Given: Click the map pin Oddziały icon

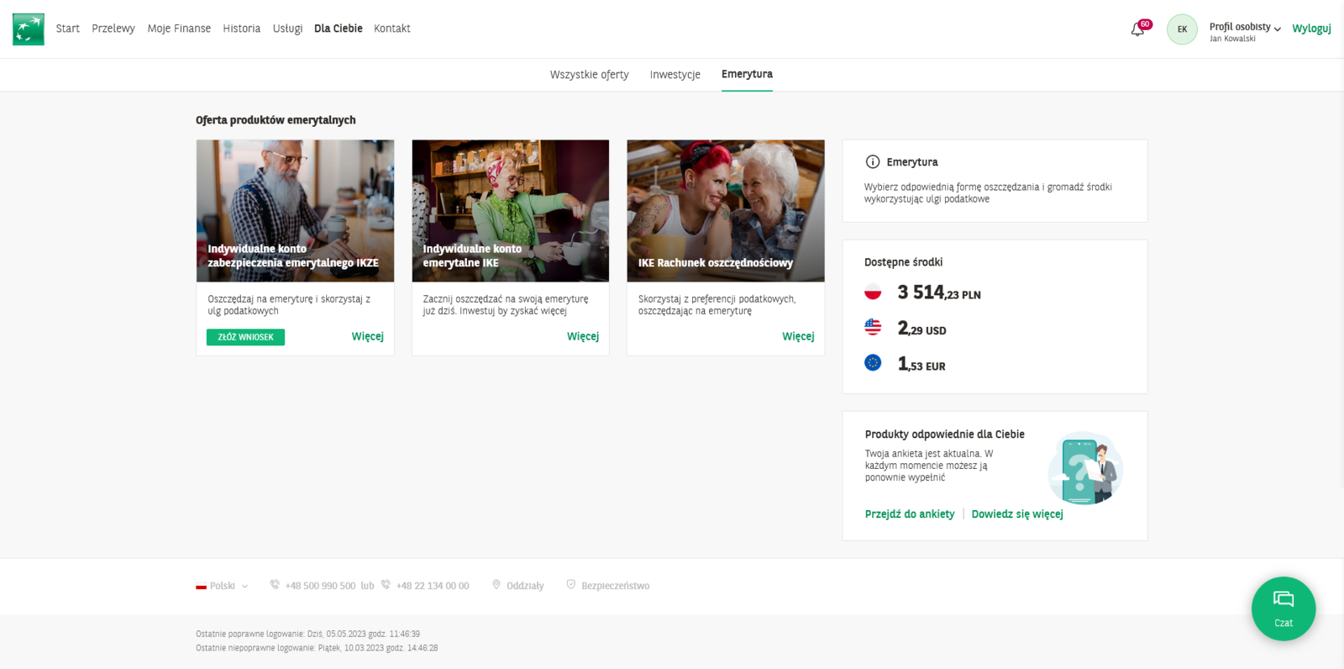Looking at the screenshot, I should (x=496, y=585).
